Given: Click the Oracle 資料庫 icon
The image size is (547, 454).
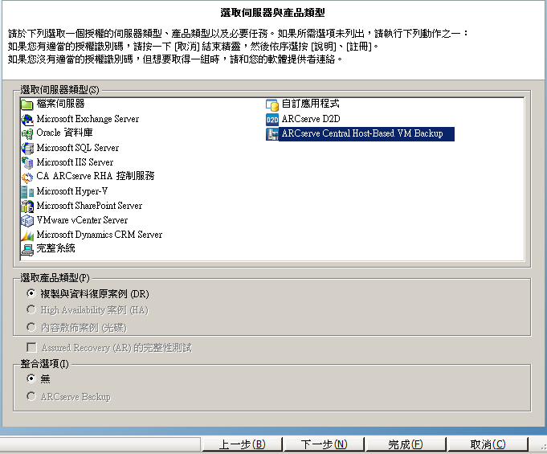Looking at the screenshot, I should [27, 133].
